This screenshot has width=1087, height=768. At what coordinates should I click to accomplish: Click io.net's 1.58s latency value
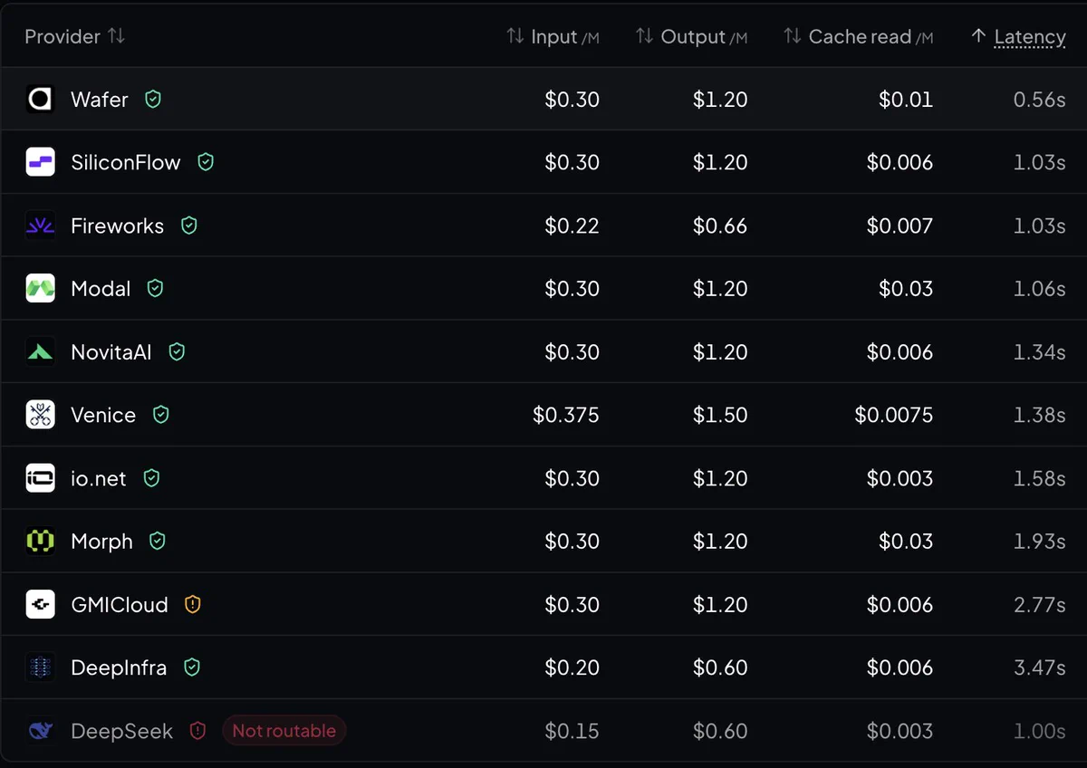[1040, 478]
